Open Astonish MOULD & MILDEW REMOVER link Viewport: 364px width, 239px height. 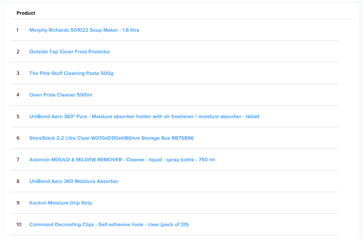[x=122, y=160]
